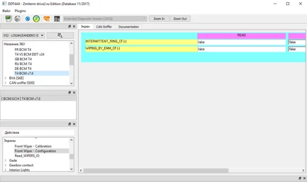This screenshot has width=307, height=182.
Task: Expand the BVA [$6E] tree node
Action: coord(5,78)
